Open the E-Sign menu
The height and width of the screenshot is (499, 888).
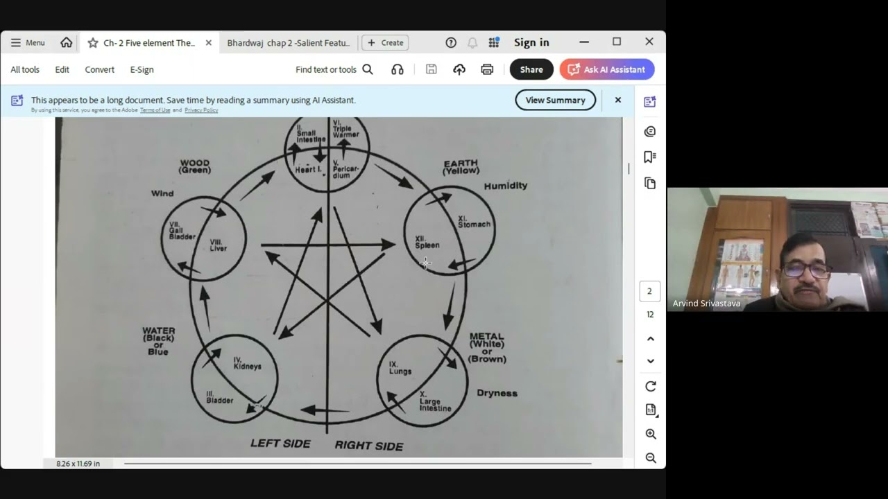[x=142, y=69]
